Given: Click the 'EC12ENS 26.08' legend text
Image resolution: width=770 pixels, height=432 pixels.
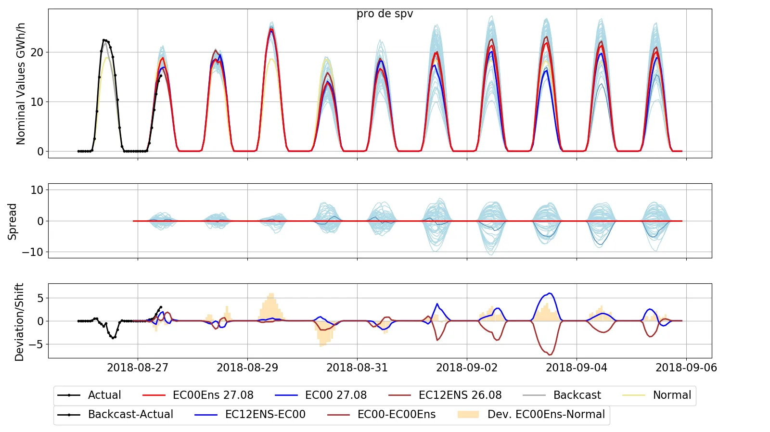Looking at the screenshot, I should [460, 395].
